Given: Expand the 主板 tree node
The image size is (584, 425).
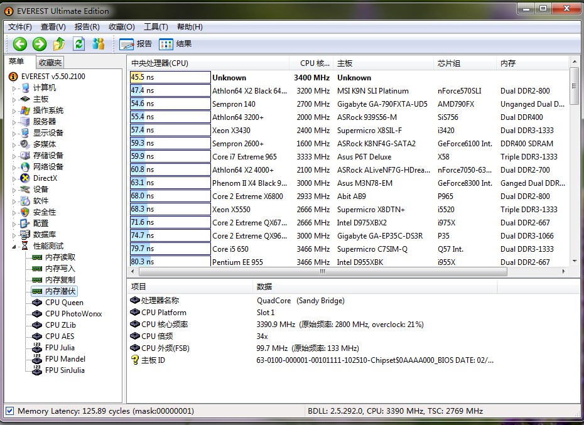Looking at the screenshot, I should point(14,100).
